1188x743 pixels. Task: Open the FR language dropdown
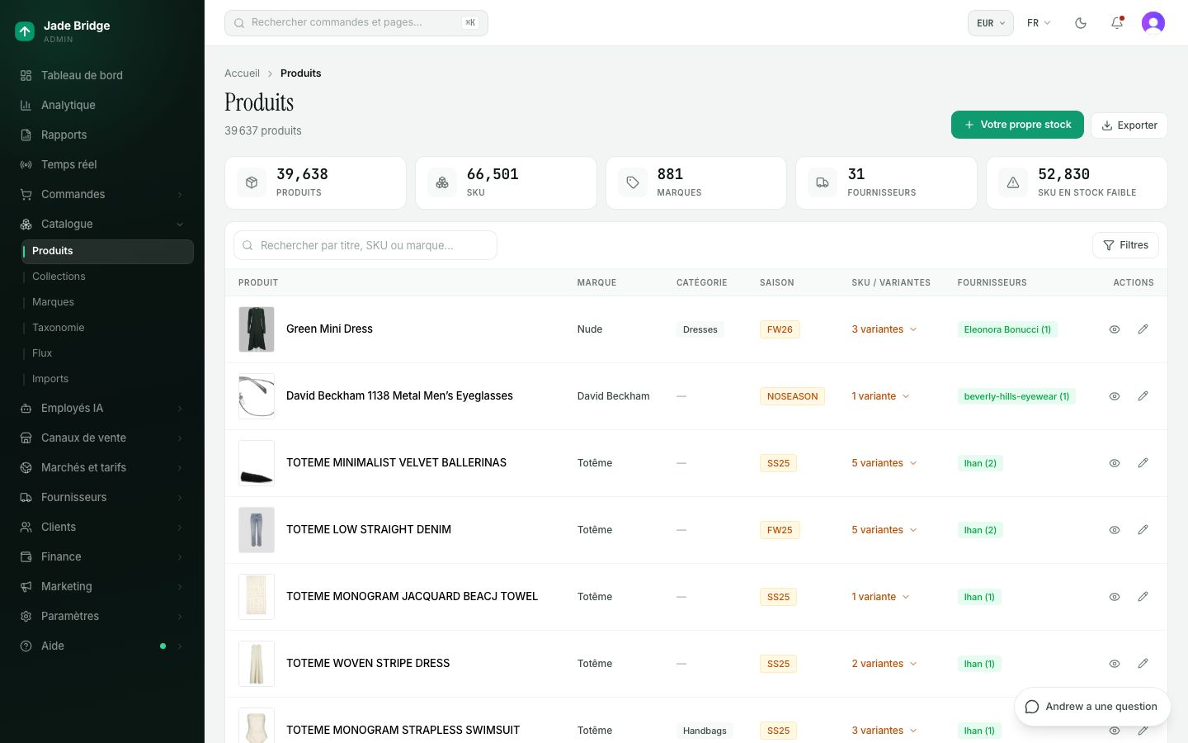tap(1039, 23)
